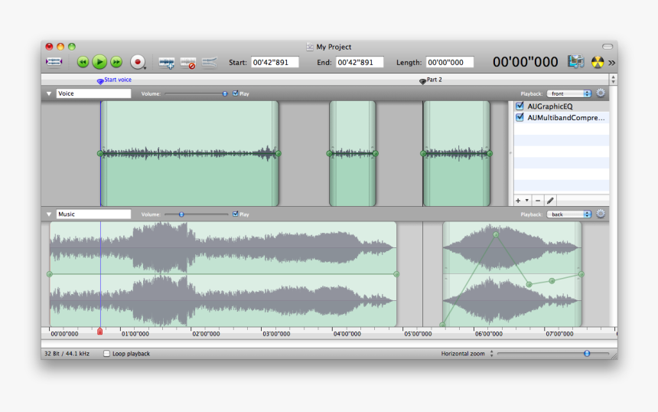Click the left volume handle of first Music clip
Viewport: 658px width, 412px height.
coord(50,274)
